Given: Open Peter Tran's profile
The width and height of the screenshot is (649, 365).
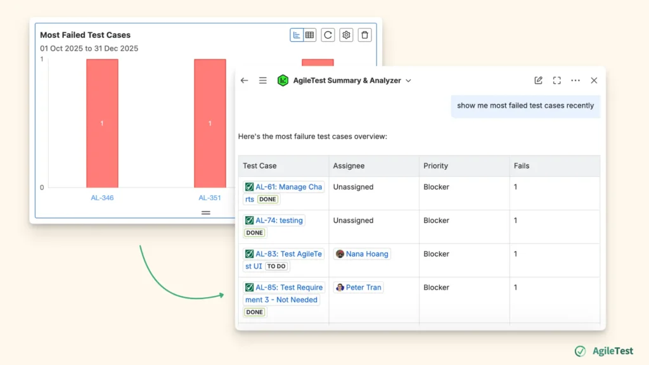Looking at the screenshot, I should tap(363, 288).
